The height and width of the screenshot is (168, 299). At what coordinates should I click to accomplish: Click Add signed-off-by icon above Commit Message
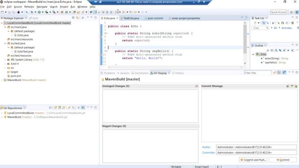click(x=292, y=86)
